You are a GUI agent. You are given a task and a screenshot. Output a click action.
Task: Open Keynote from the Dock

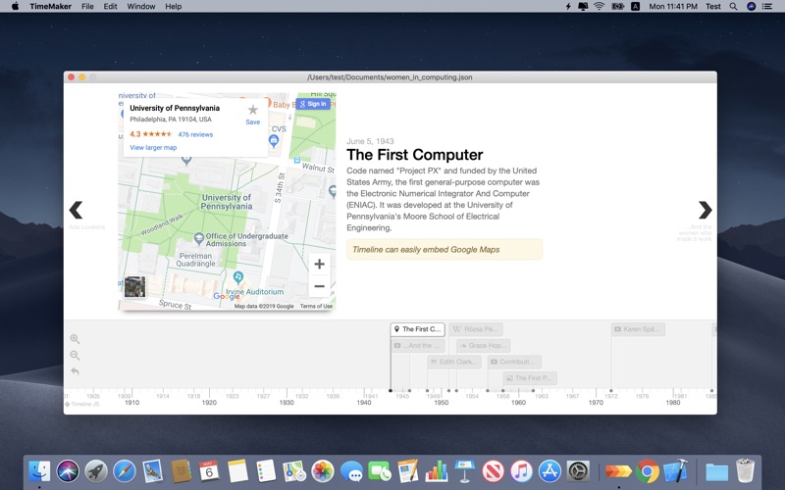click(464, 471)
